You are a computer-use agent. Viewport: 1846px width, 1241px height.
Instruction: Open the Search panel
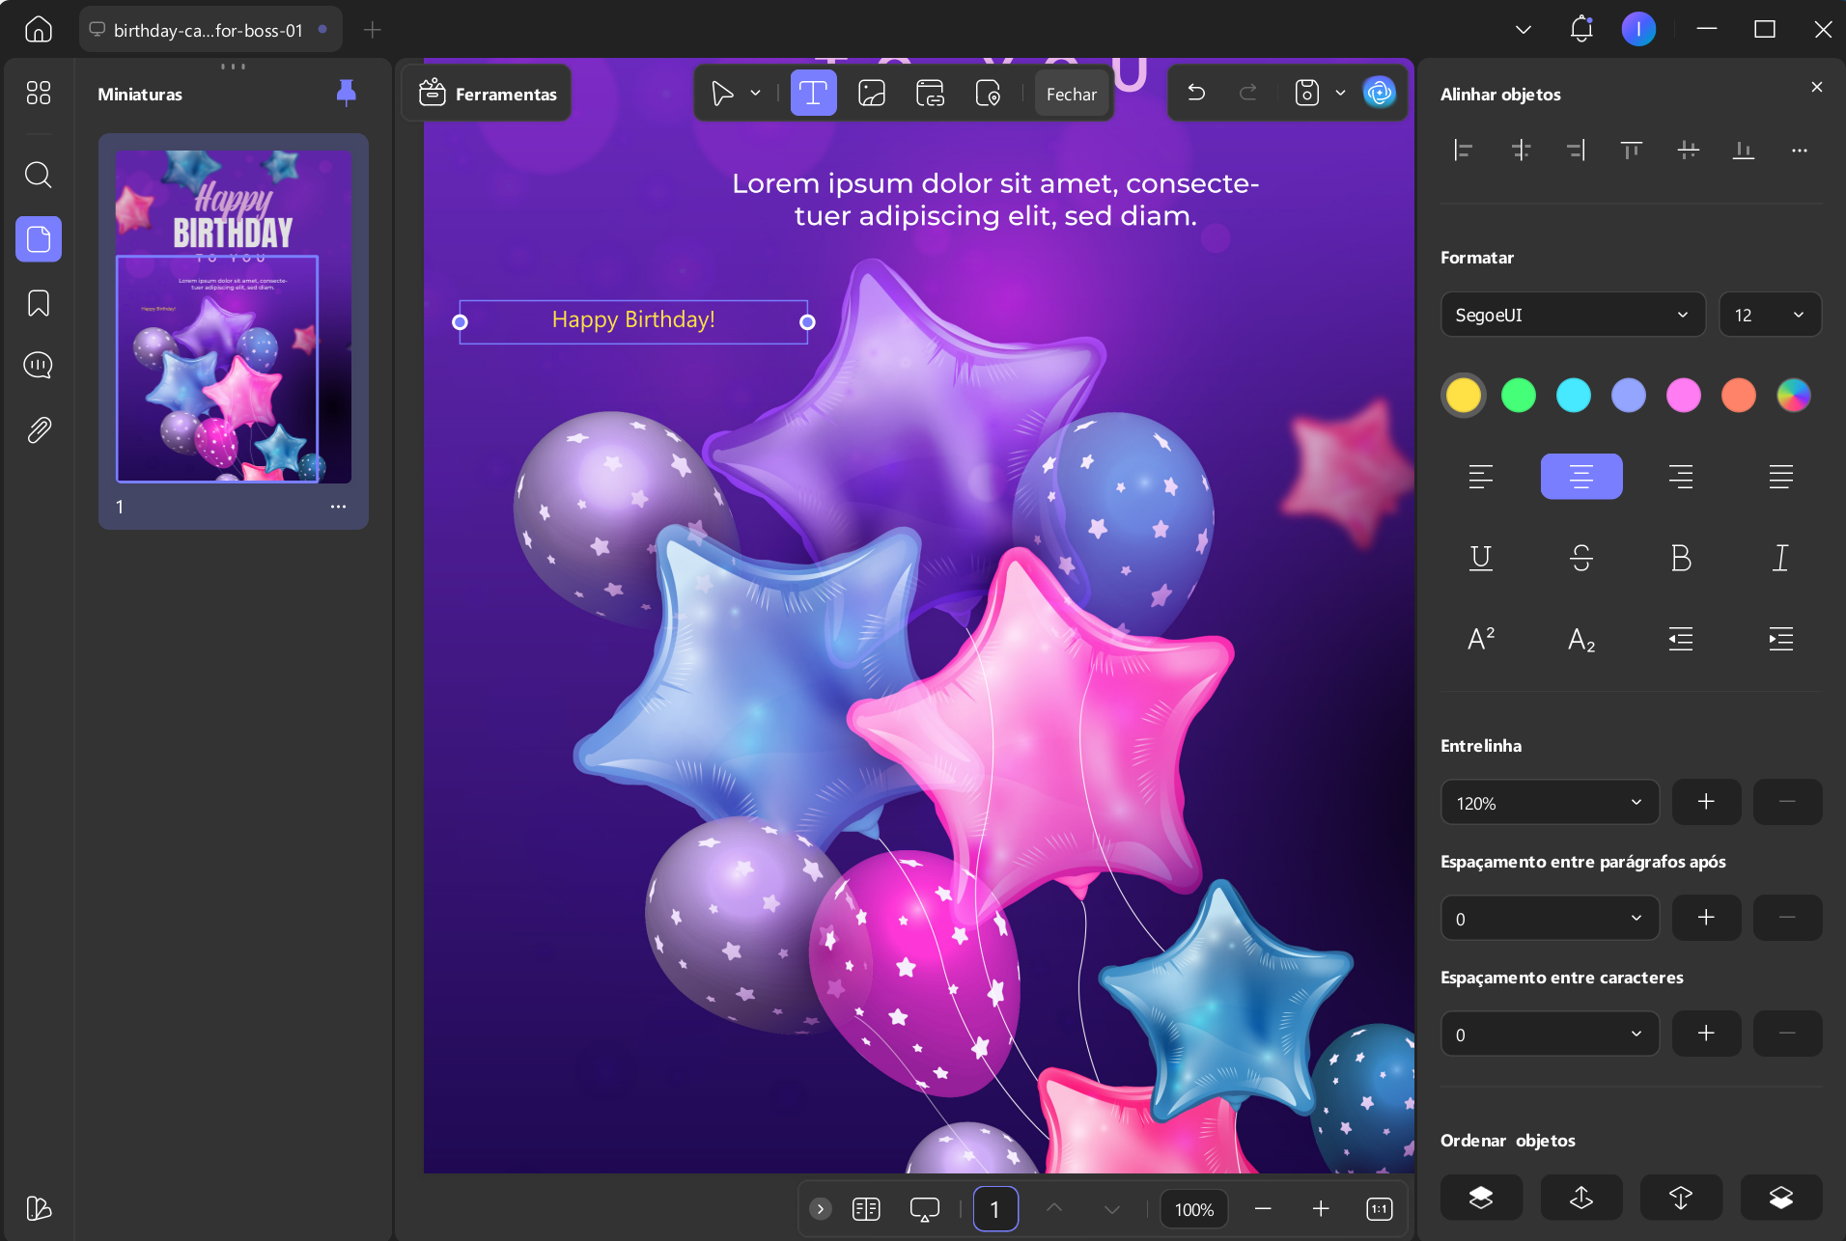[x=39, y=175]
